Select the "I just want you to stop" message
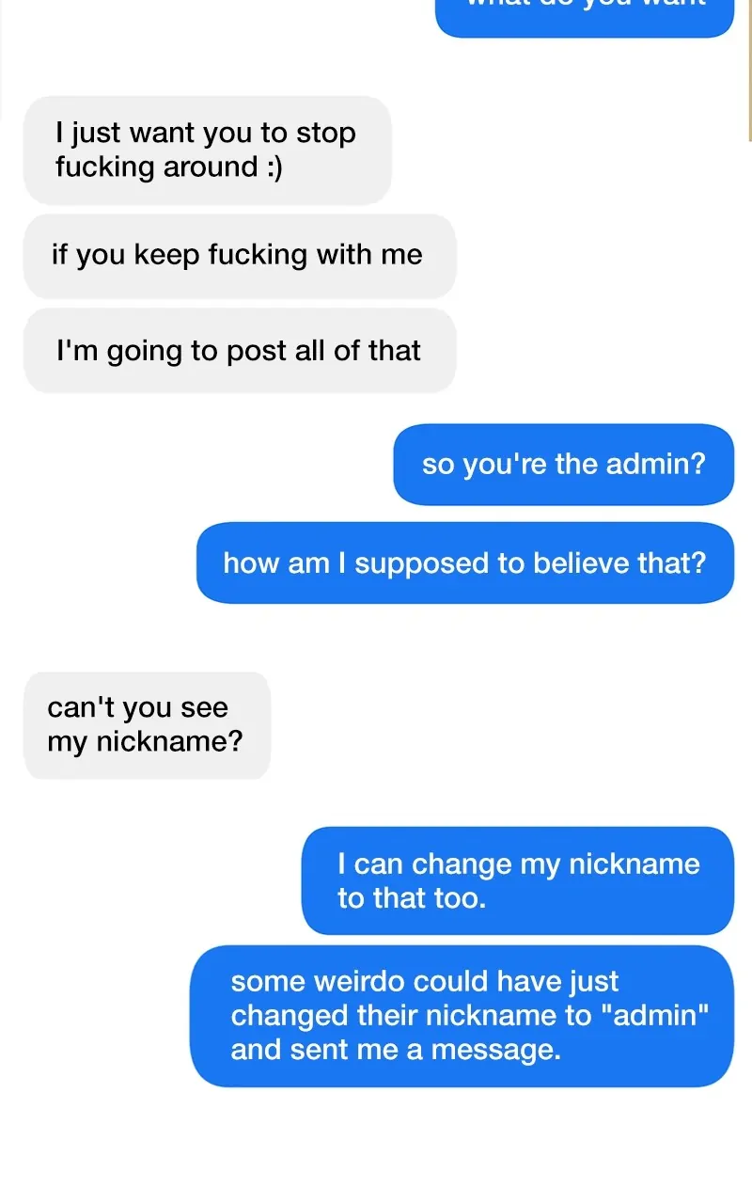 point(207,150)
